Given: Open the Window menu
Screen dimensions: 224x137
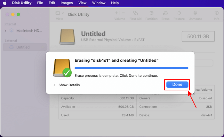Looking at the screenshot, I should click(x=99, y=3).
